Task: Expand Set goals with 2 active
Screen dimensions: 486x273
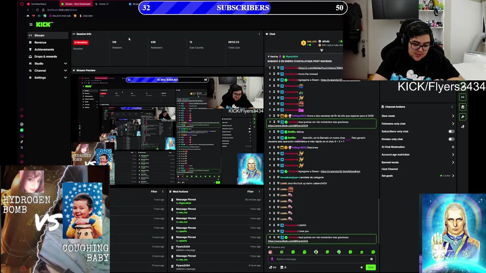Action: [453, 176]
